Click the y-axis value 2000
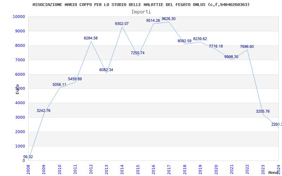This screenshot has height=176, width=282. click(x=20, y=132)
